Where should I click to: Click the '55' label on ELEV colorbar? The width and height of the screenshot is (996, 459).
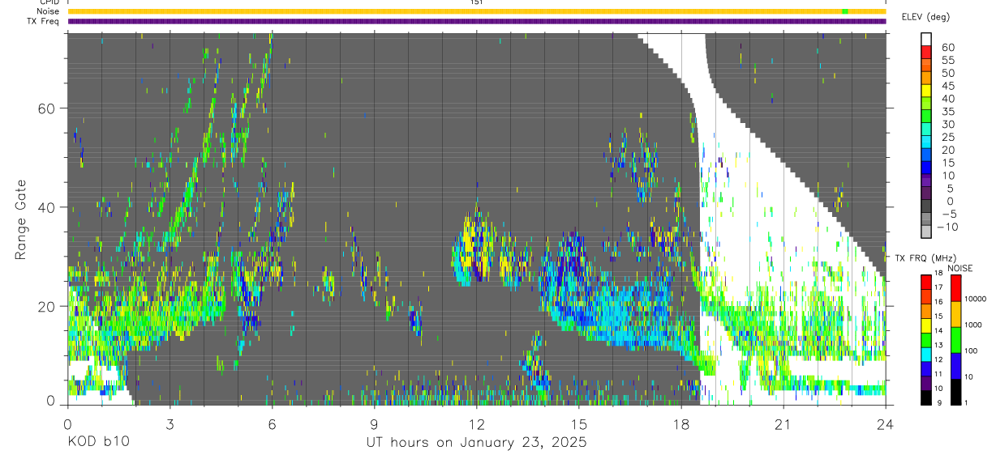click(x=948, y=60)
